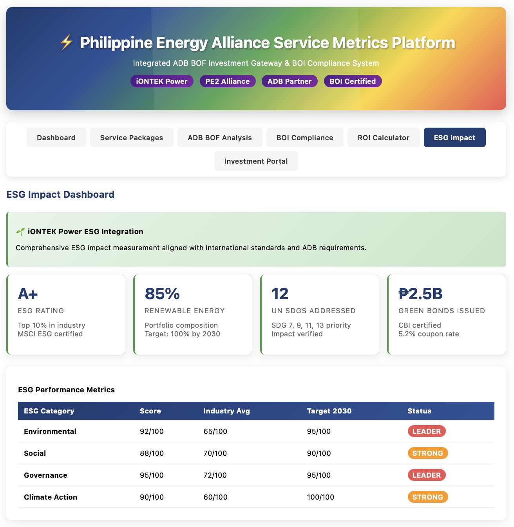Screen dimensions: 514x527
Task: Open the UN SDGs Addressed card
Action: click(x=320, y=314)
